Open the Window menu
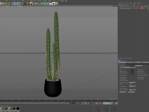149x112 pixels. (x=62, y=1)
